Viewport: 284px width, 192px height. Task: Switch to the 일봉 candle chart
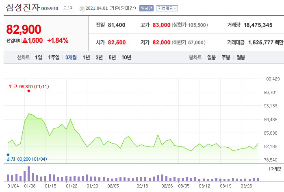(x=211, y=57)
